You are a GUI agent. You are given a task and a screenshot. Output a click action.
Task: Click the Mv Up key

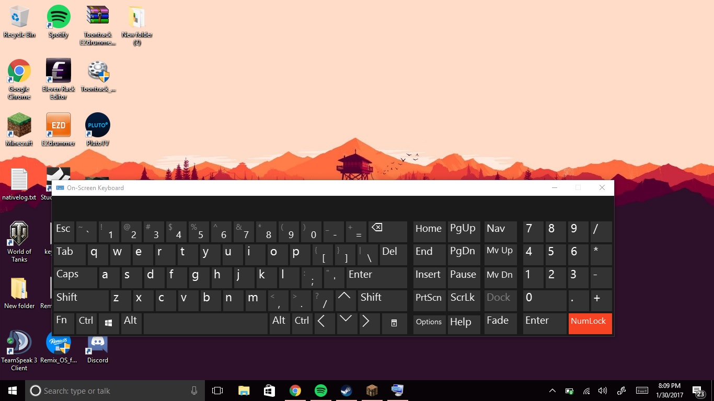tap(500, 255)
